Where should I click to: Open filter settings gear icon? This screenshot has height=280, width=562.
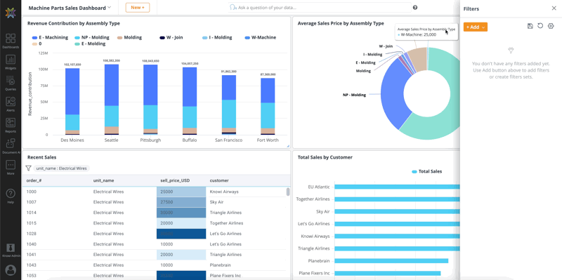(551, 26)
